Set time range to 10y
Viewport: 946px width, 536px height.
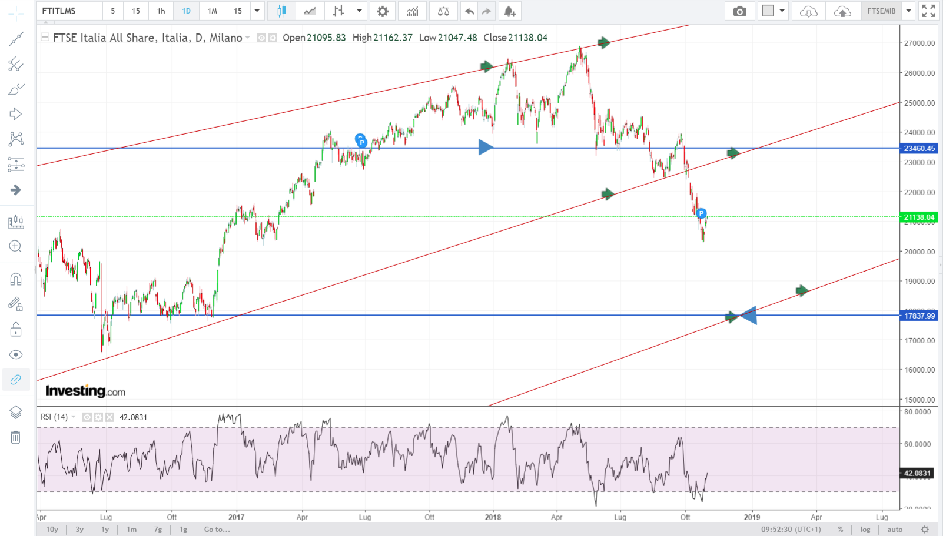[x=52, y=530]
